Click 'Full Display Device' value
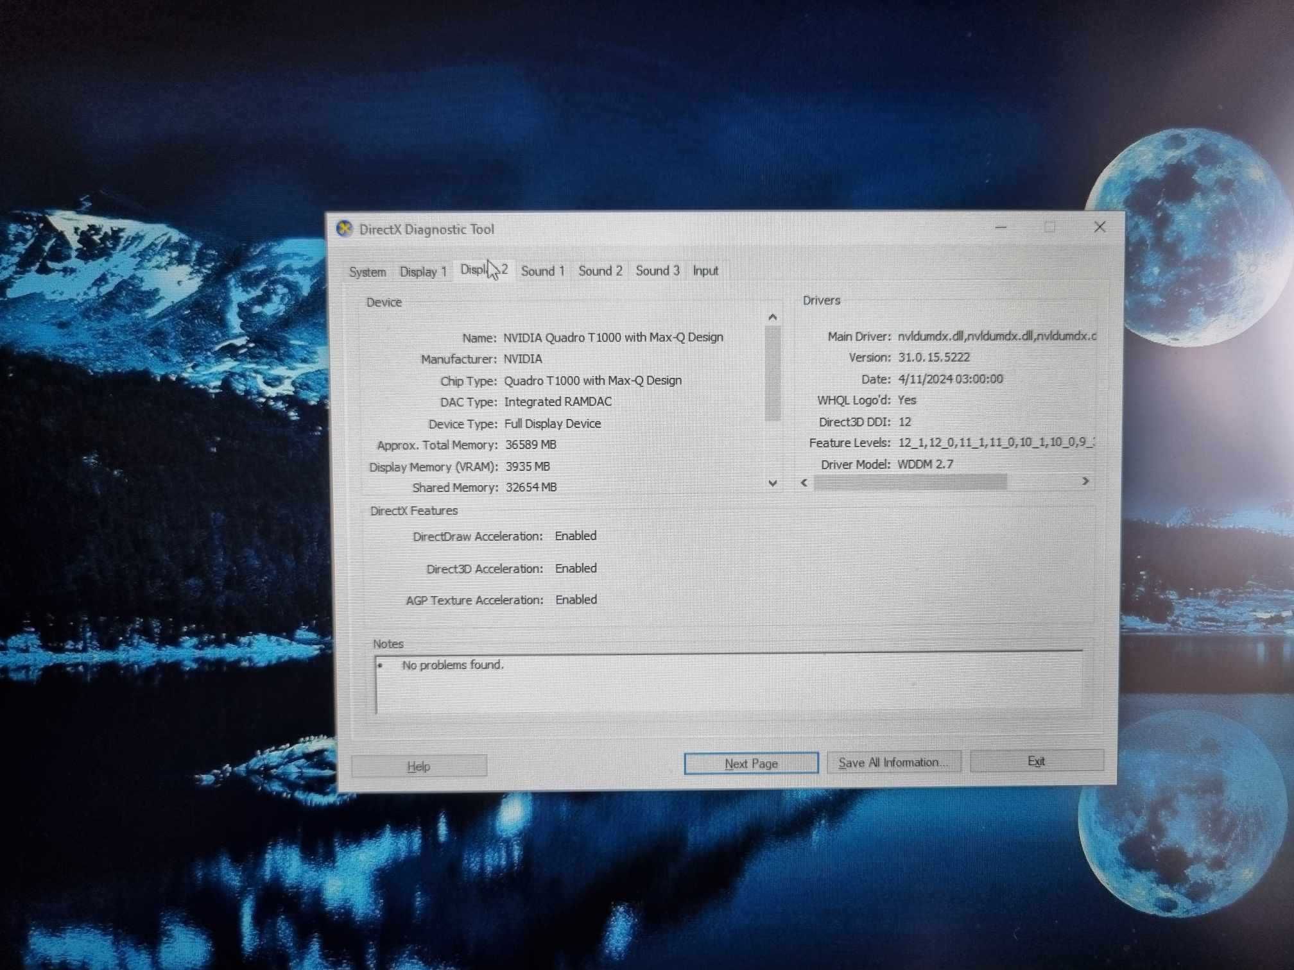The width and height of the screenshot is (1294, 970). click(x=553, y=423)
